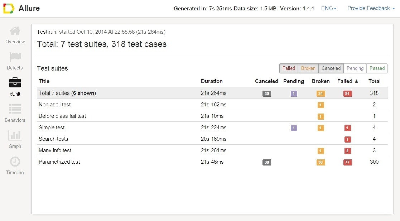Viewport: 400px width, 221px height.
Task: Expand the Provide Feedback dropdown
Action: coord(371,8)
